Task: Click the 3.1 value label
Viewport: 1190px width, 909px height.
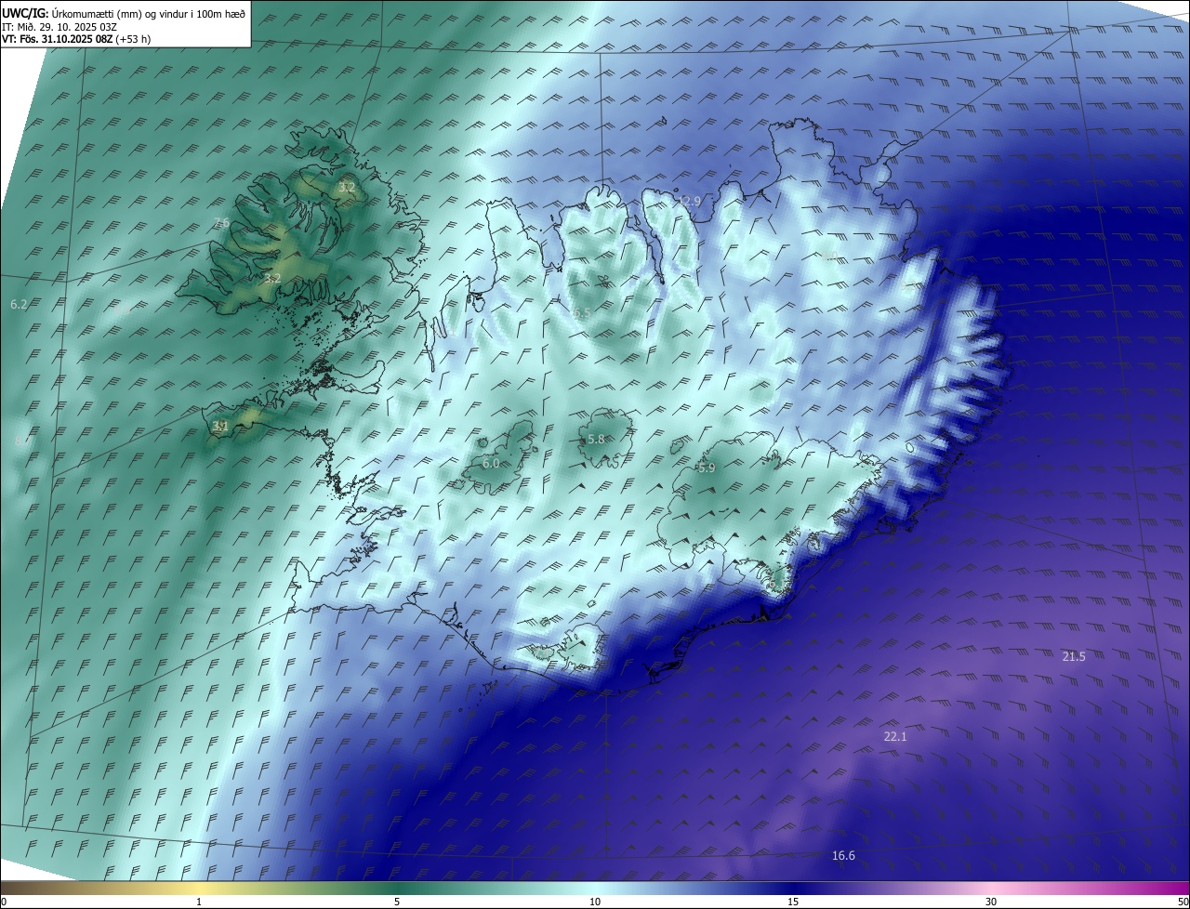Action: coord(220,426)
